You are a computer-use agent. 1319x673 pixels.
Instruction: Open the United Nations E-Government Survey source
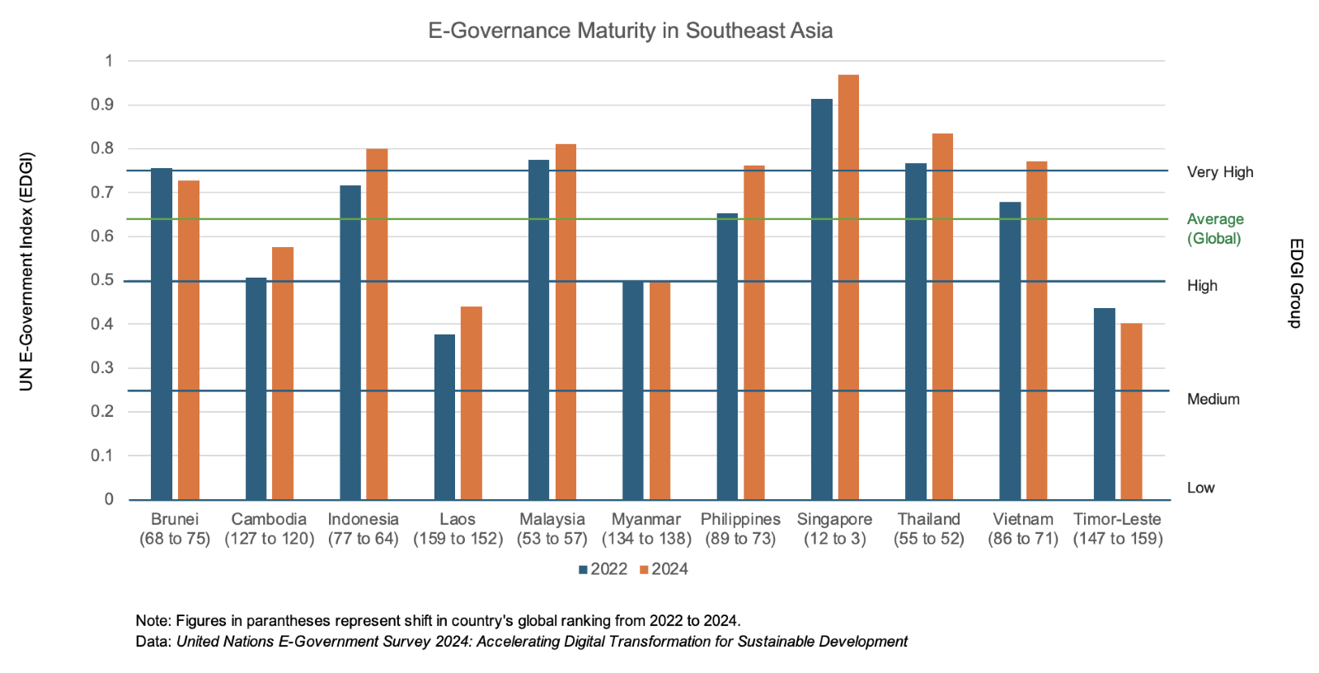coord(542,642)
